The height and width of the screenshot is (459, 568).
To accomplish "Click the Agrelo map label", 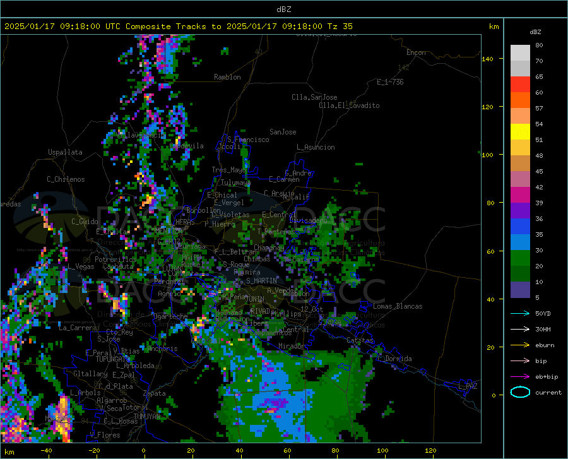I will pyautogui.click(x=169, y=294).
